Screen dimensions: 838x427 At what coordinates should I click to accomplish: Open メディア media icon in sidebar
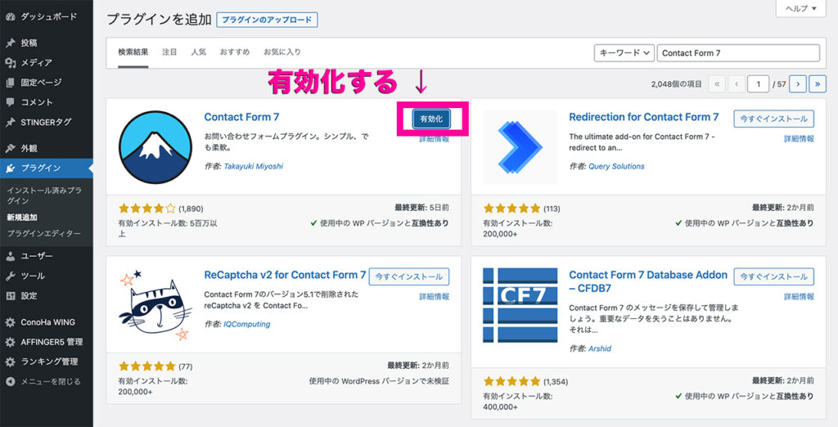10,62
